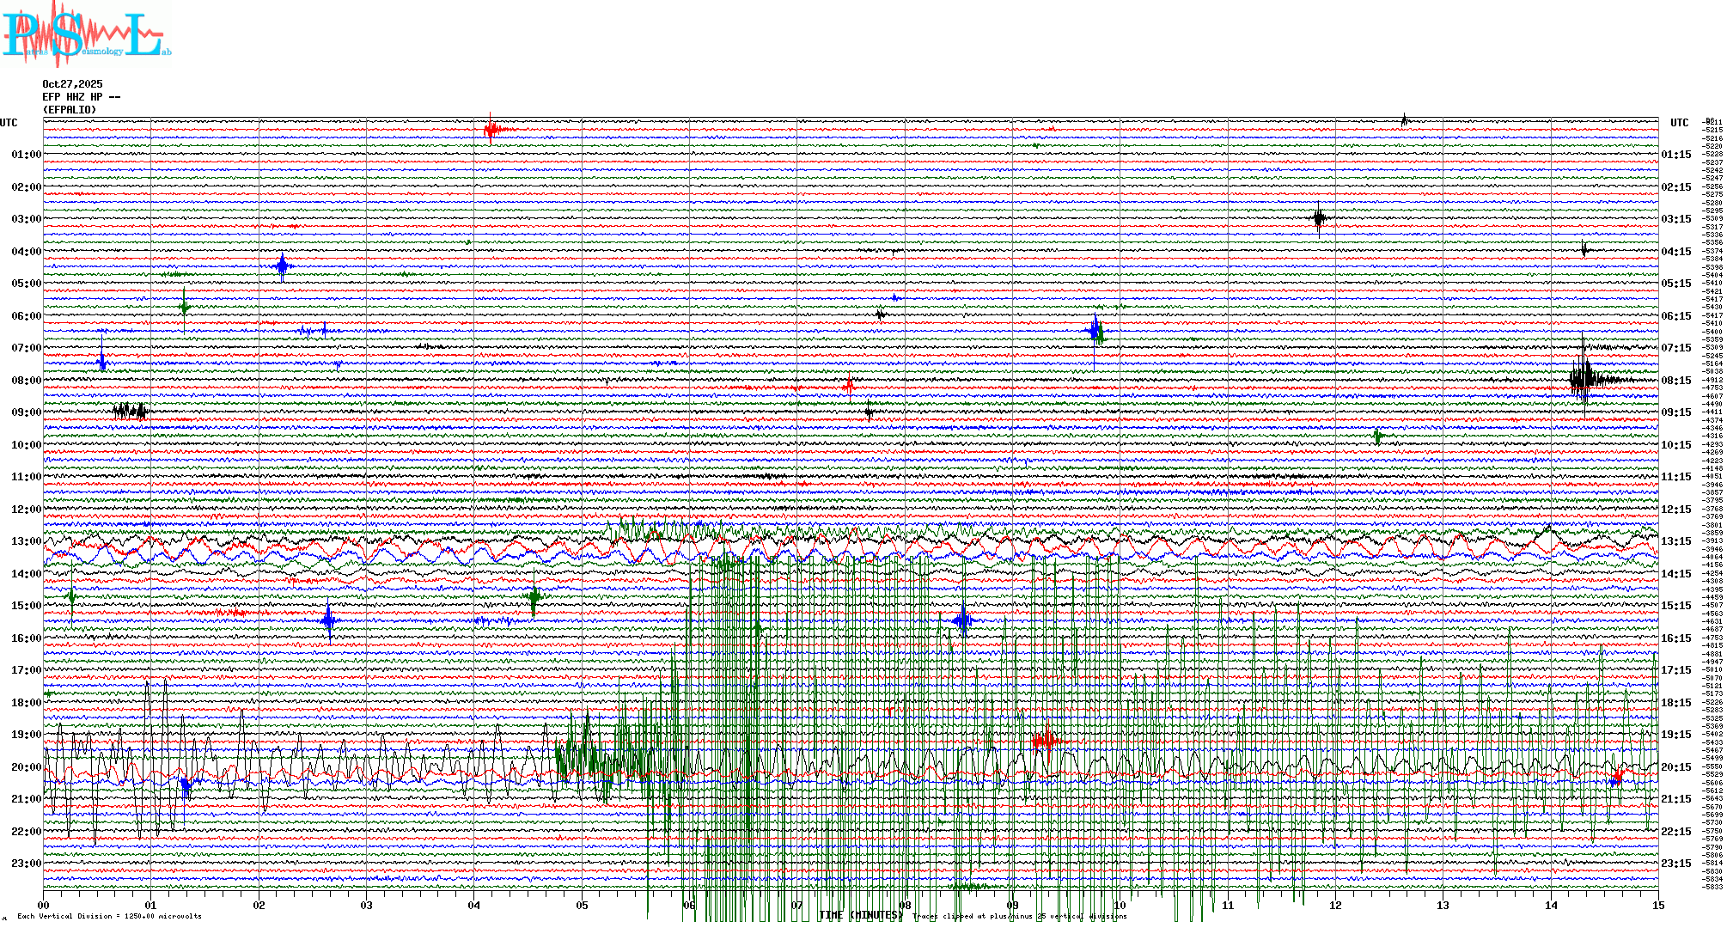Click the Oct27,2025 date label

(x=72, y=84)
